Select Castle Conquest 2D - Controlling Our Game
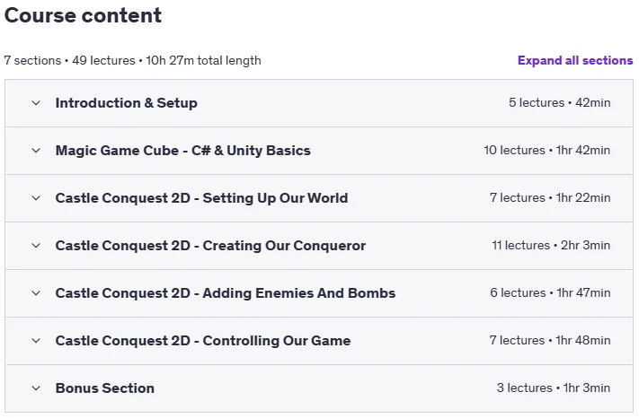 (x=203, y=341)
